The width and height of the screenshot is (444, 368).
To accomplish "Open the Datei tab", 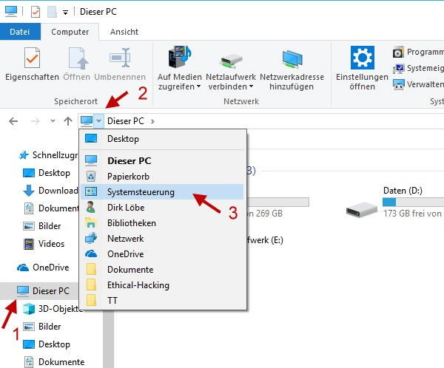I will point(20,32).
